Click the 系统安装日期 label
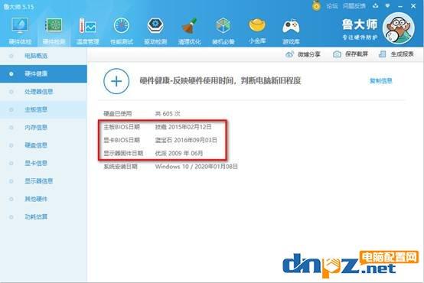424x283 pixels. pos(120,167)
